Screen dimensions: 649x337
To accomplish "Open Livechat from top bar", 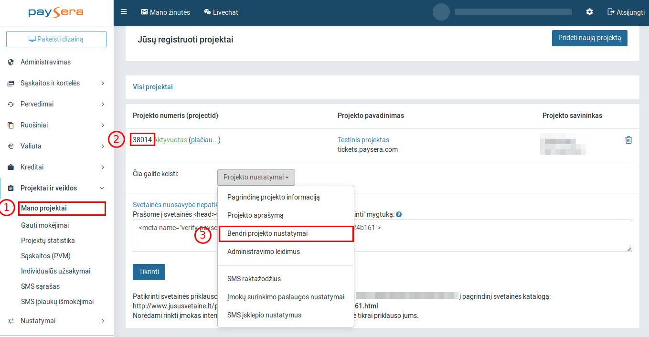I will point(221,12).
